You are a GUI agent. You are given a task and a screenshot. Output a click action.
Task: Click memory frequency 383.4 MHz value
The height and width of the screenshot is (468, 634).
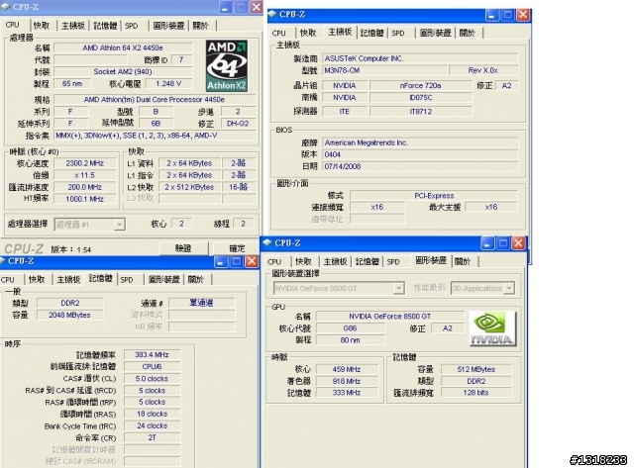pyautogui.click(x=152, y=354)
